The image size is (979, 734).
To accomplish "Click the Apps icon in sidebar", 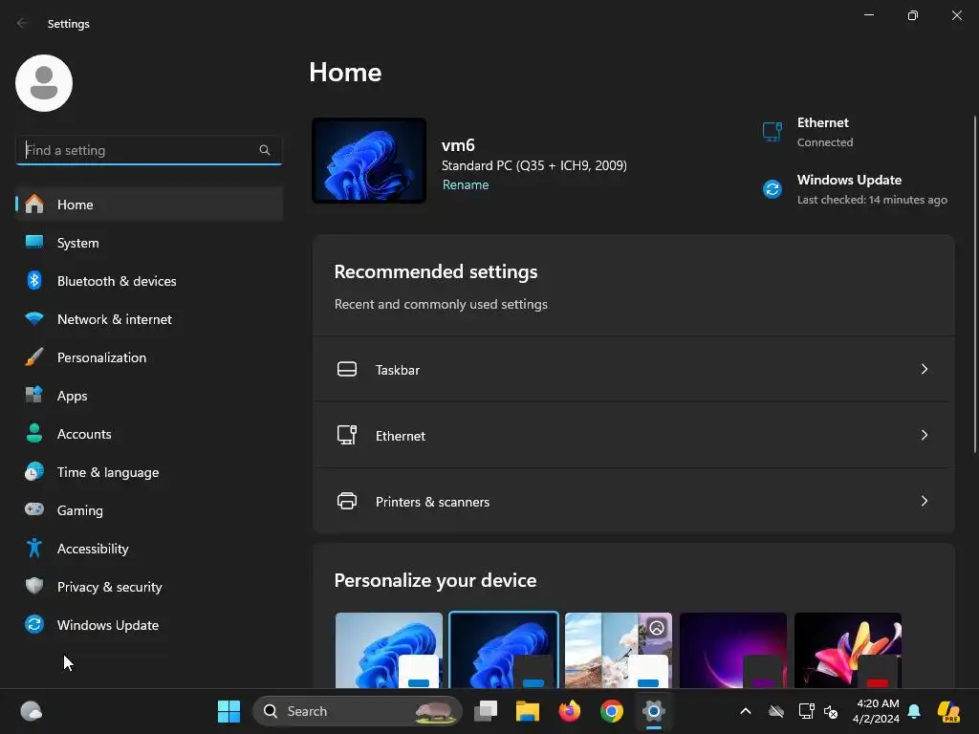I will click(34, 395).
